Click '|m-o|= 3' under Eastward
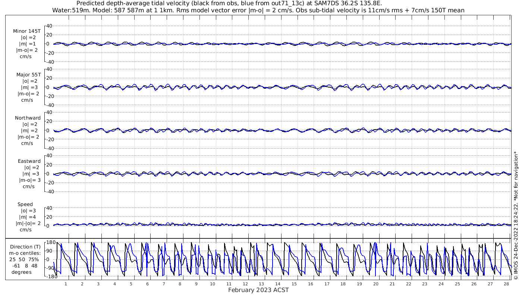This screenshot has height=298, width=522. (x=29, y=180)
